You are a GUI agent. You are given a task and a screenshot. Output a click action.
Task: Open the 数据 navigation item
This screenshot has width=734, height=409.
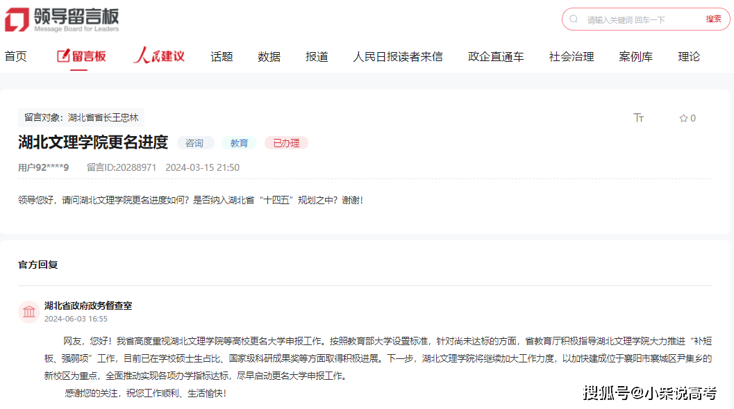(x=269, y=57)
